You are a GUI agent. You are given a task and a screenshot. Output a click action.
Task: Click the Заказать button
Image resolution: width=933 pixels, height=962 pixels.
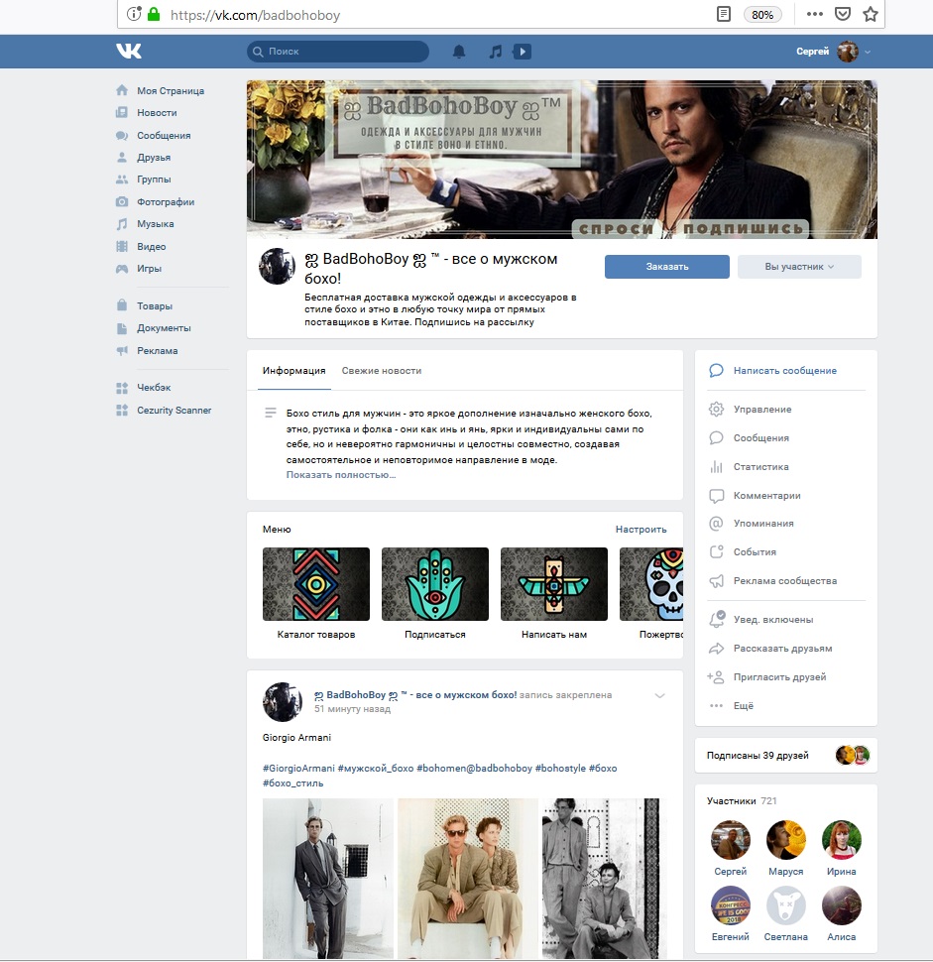[x=666, y=266]
